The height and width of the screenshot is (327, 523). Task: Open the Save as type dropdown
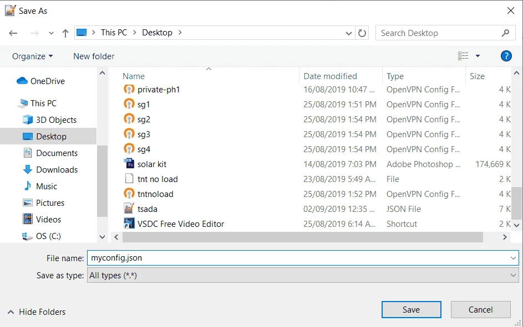pyautogui.click(x=303, y=275)
